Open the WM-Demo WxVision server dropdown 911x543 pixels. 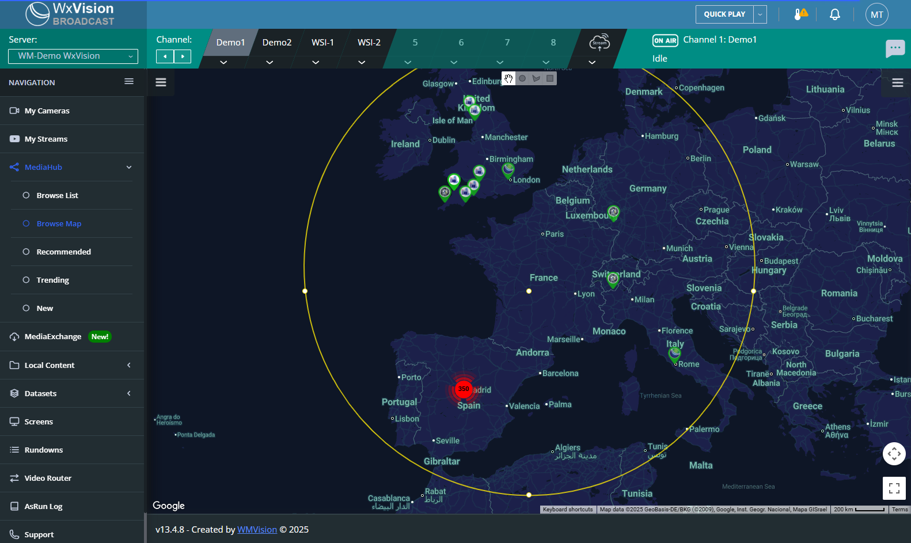click(73, 56)
